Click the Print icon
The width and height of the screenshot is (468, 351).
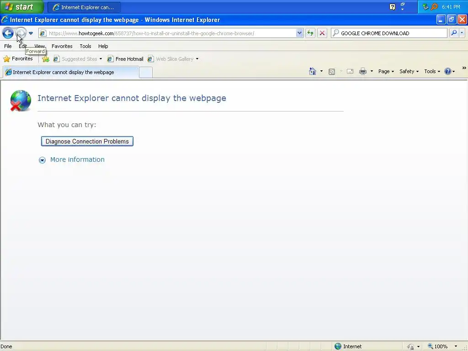(363, 71)
